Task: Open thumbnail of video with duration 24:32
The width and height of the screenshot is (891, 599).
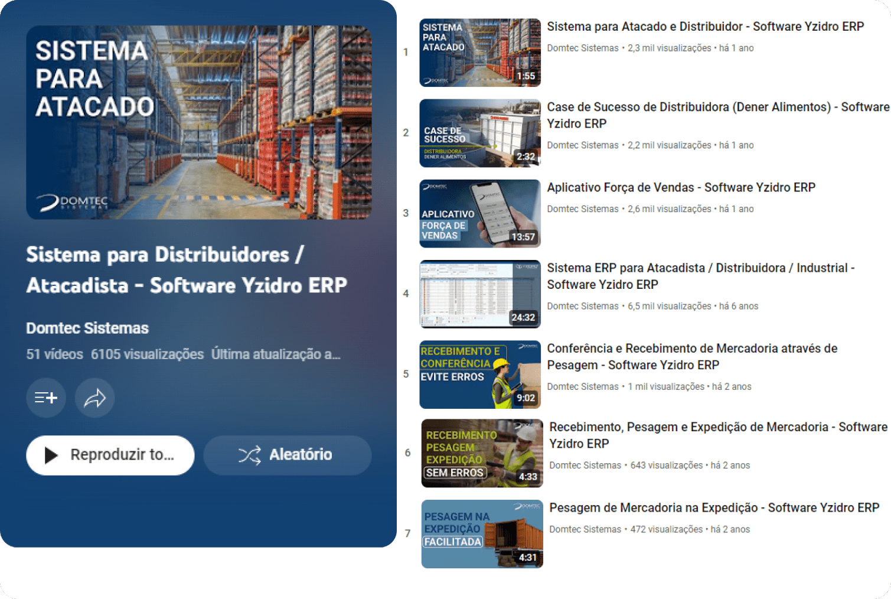Action: point(480,294)
